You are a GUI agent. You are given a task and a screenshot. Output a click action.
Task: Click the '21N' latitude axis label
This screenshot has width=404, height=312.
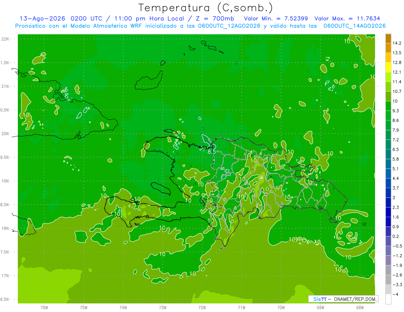coord(6,86)
